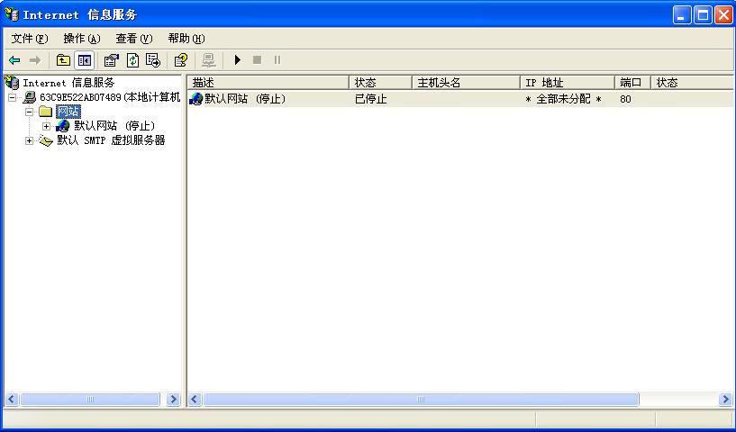
Task: Open the 操作(A) menu
Action: coord(81,39)
